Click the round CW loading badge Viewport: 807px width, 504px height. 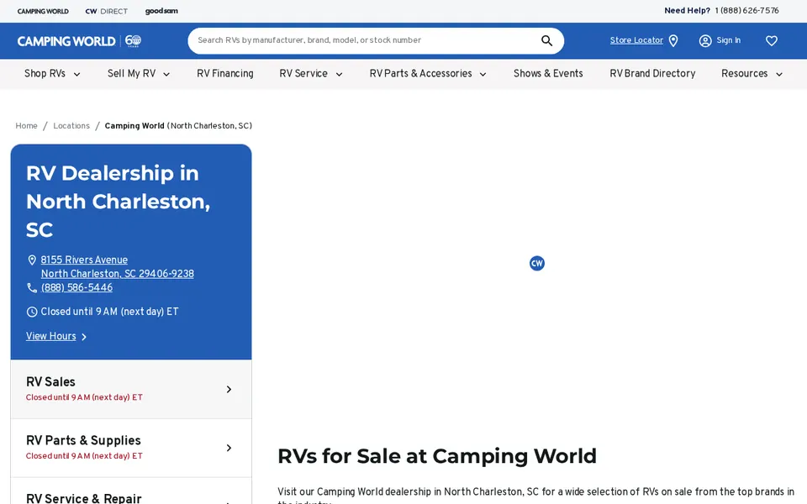537,263
